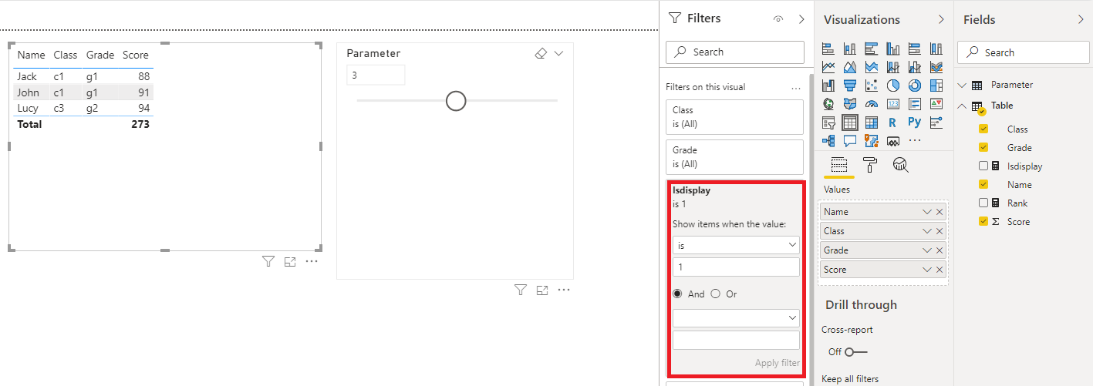Click the Apply filter button
Image resolution: width=1093 pixels, height=386 pixels.
[778, 363]
